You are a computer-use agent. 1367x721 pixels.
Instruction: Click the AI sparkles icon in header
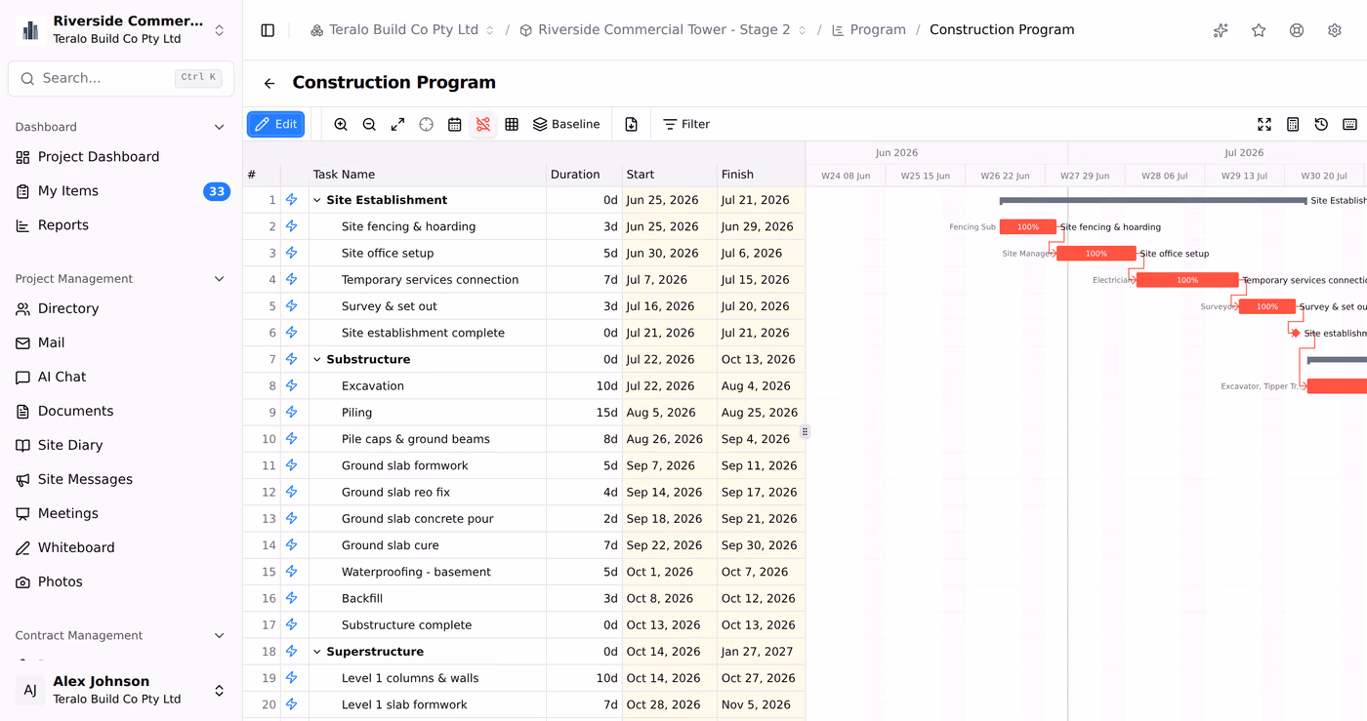coord(1221,30)
